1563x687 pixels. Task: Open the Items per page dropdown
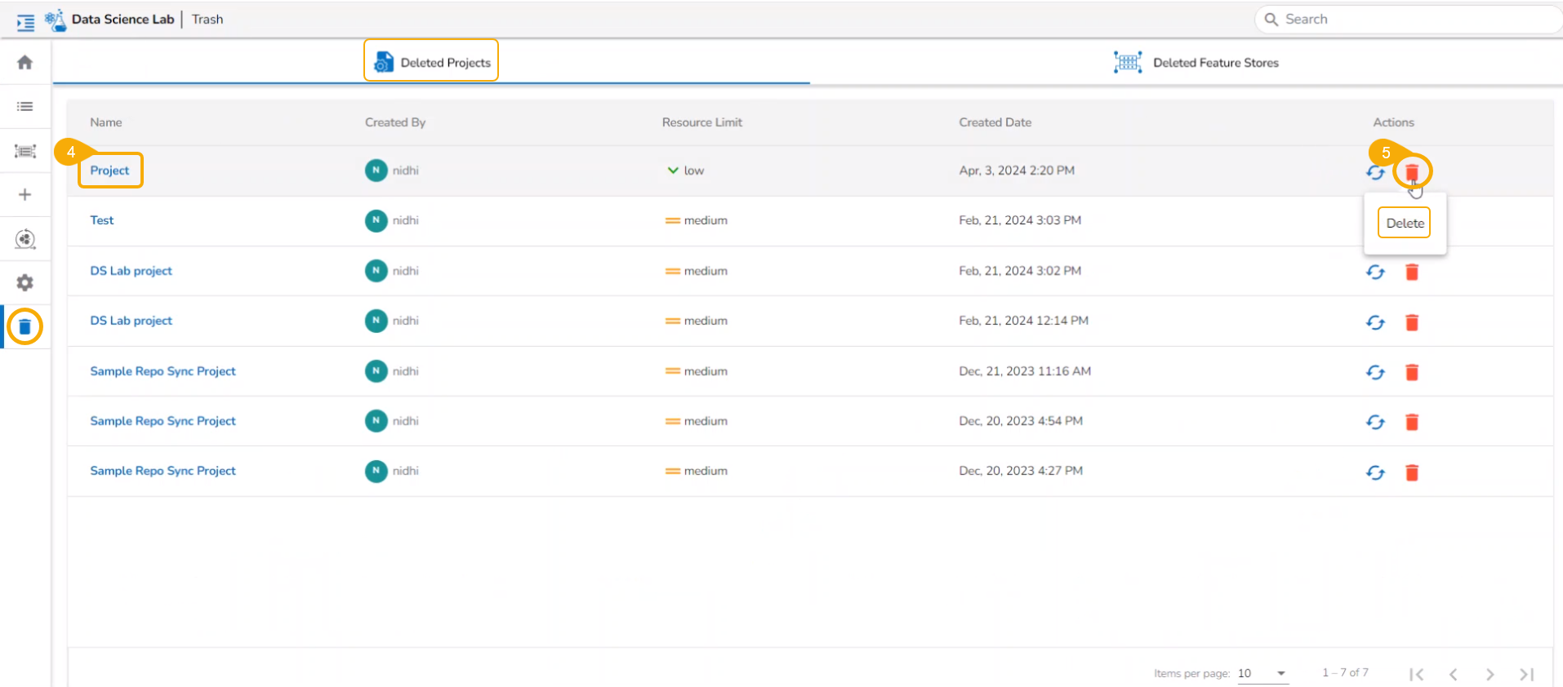point(1262,673)
